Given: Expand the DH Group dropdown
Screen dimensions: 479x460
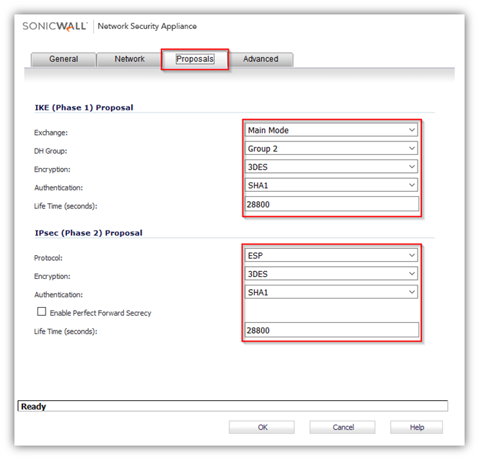Looking at the screenshot, I should pyautogui.click(x=332, y=149).
